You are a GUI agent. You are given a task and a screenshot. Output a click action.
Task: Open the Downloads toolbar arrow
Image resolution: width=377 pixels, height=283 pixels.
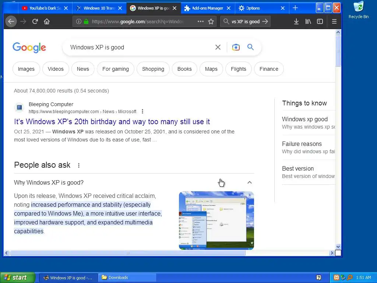click(x=296, y=21)
